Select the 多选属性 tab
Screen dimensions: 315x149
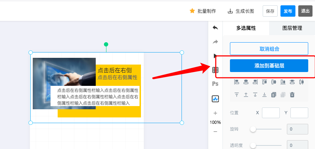click(x=246, y=28)
